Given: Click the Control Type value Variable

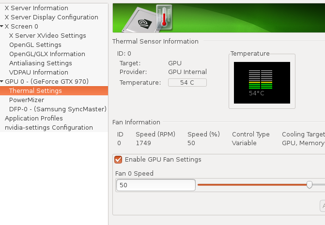Looking at the screenshot, I should (x=244, y=143).
